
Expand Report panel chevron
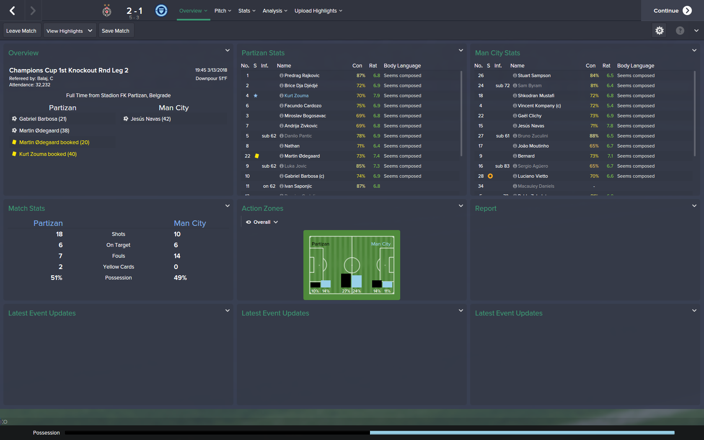pyautogui.click(x=694, y=206)
